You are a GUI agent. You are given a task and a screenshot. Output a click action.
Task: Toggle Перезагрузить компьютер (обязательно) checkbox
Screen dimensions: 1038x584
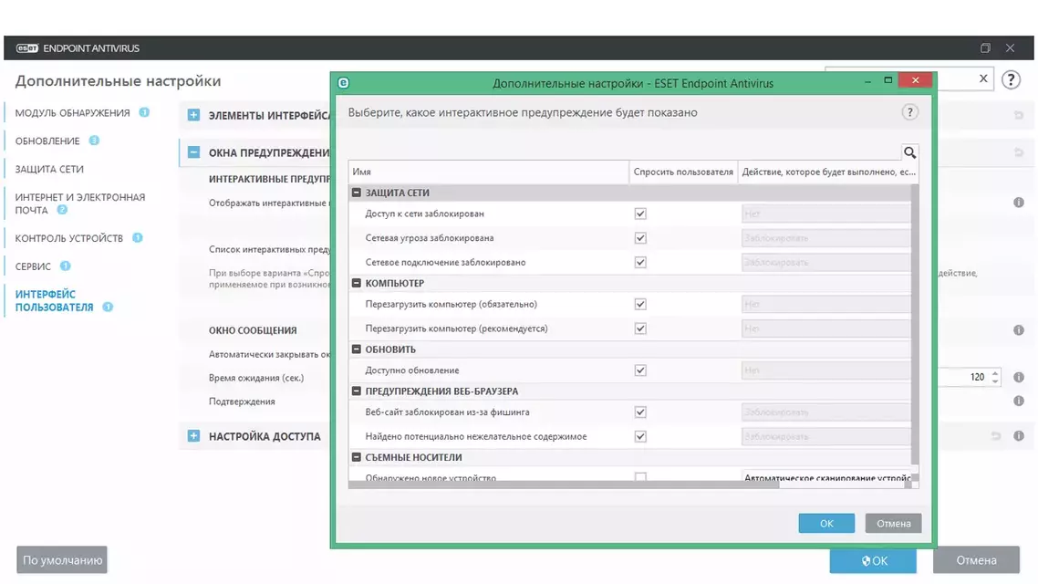click(x=640, y=304)
